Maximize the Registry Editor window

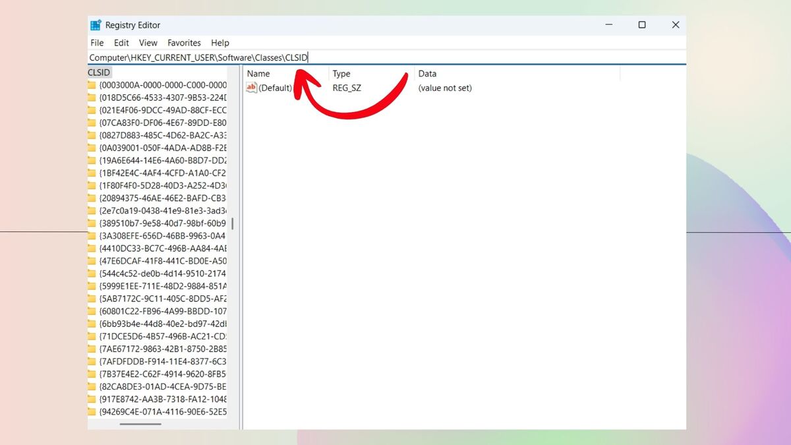[x=641, y=25]
